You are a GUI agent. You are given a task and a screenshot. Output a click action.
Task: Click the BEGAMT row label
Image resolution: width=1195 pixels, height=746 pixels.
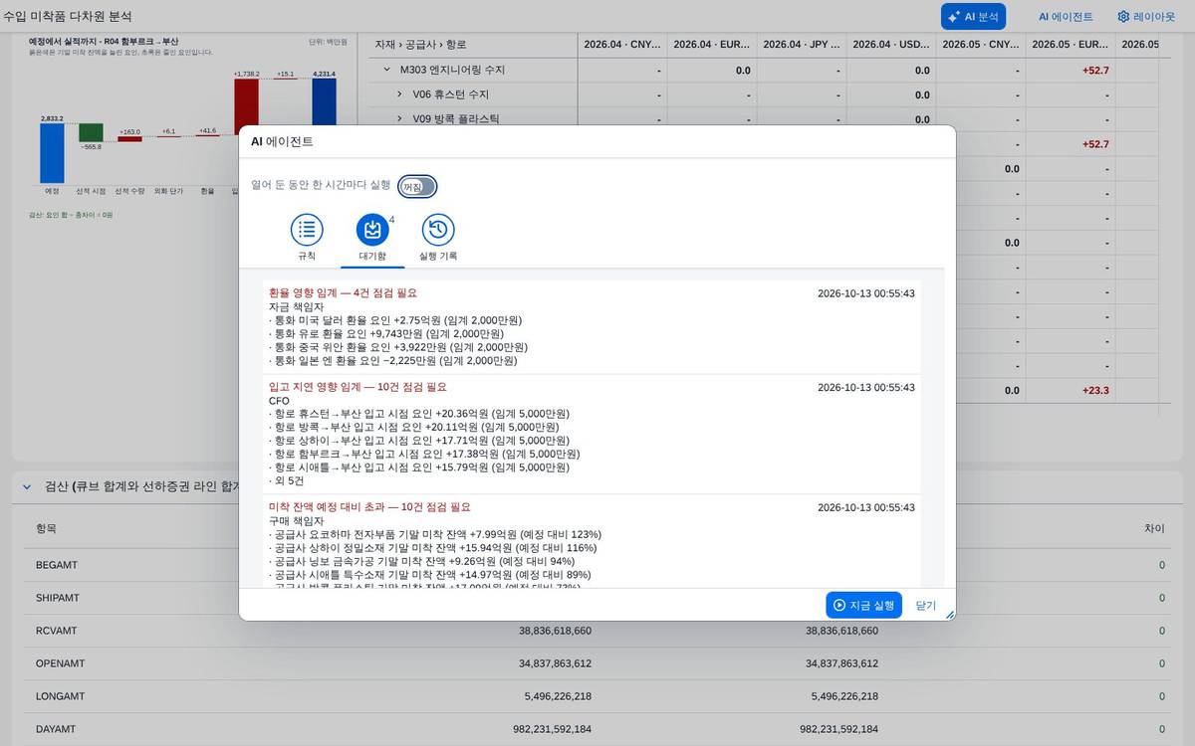click(57, 565)
